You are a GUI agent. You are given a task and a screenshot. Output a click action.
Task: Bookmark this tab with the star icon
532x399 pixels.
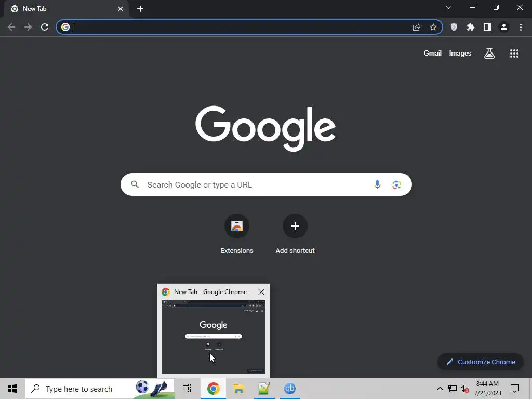point(433,27)
